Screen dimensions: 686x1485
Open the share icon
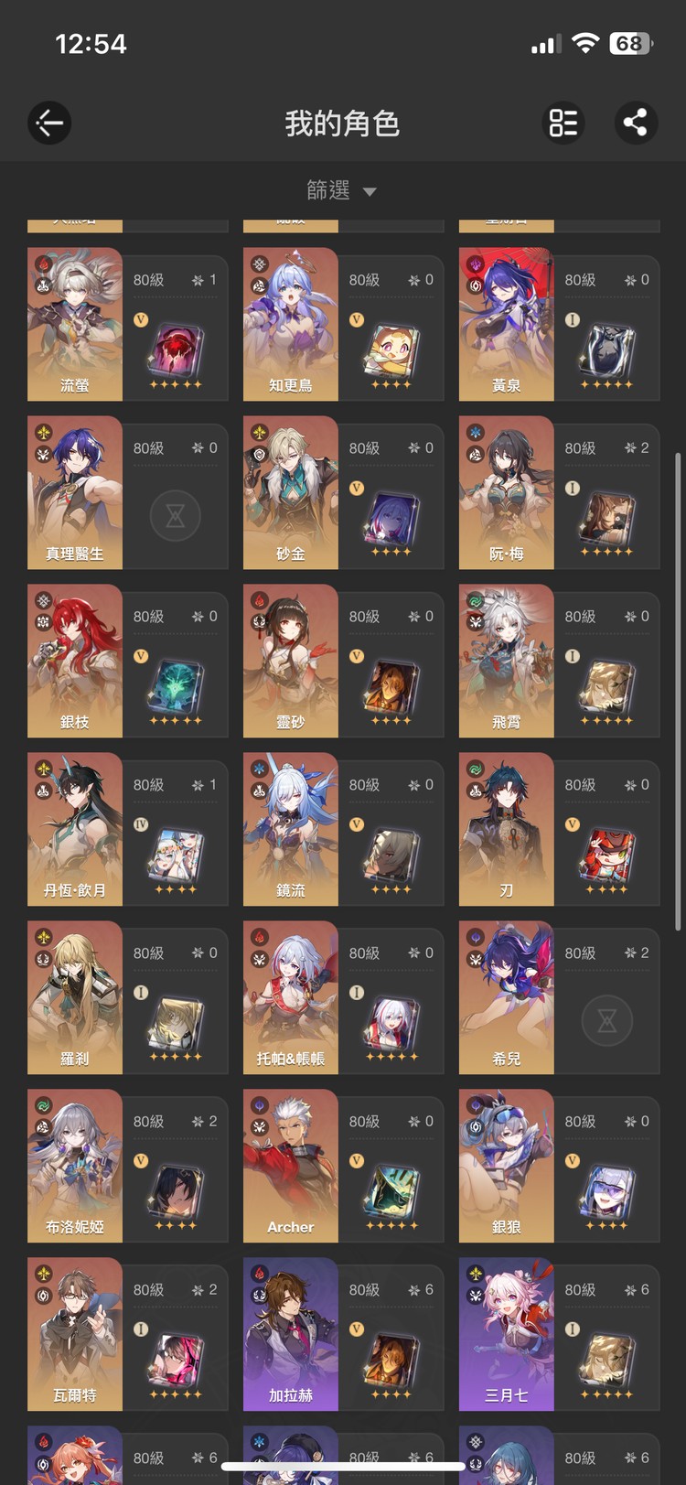636,123
